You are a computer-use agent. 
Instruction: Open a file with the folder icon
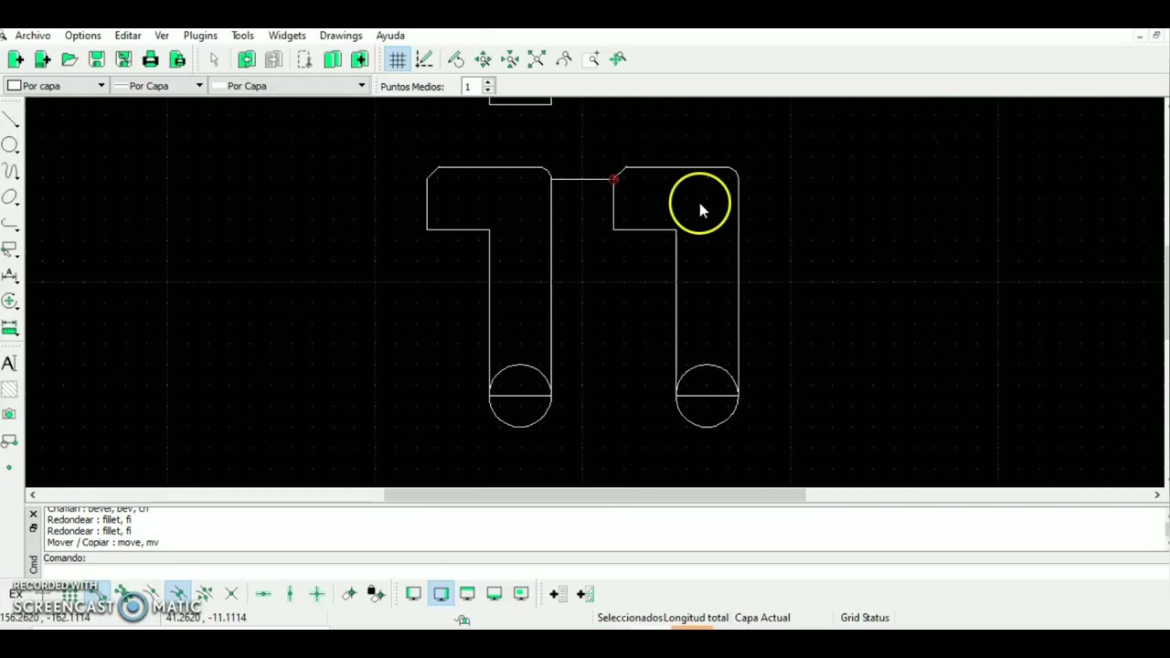69,59
